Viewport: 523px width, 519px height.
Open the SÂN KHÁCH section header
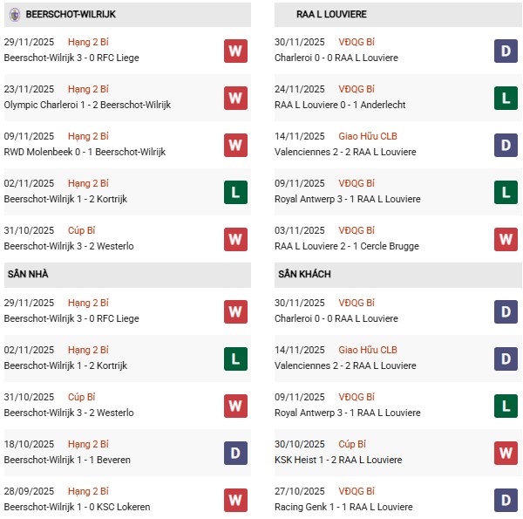coord(304,275)
